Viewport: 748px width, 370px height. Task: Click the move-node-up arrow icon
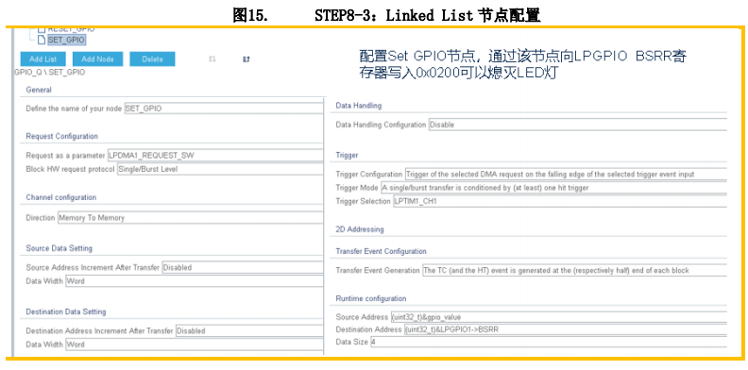(x=246, y=59)
